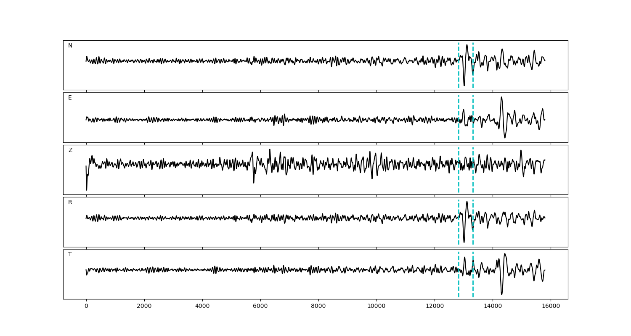The width and height of the screenshot is (631, 336).
Task: Select the right cyan dashed line in T panel
Action: tap(473, 274)
